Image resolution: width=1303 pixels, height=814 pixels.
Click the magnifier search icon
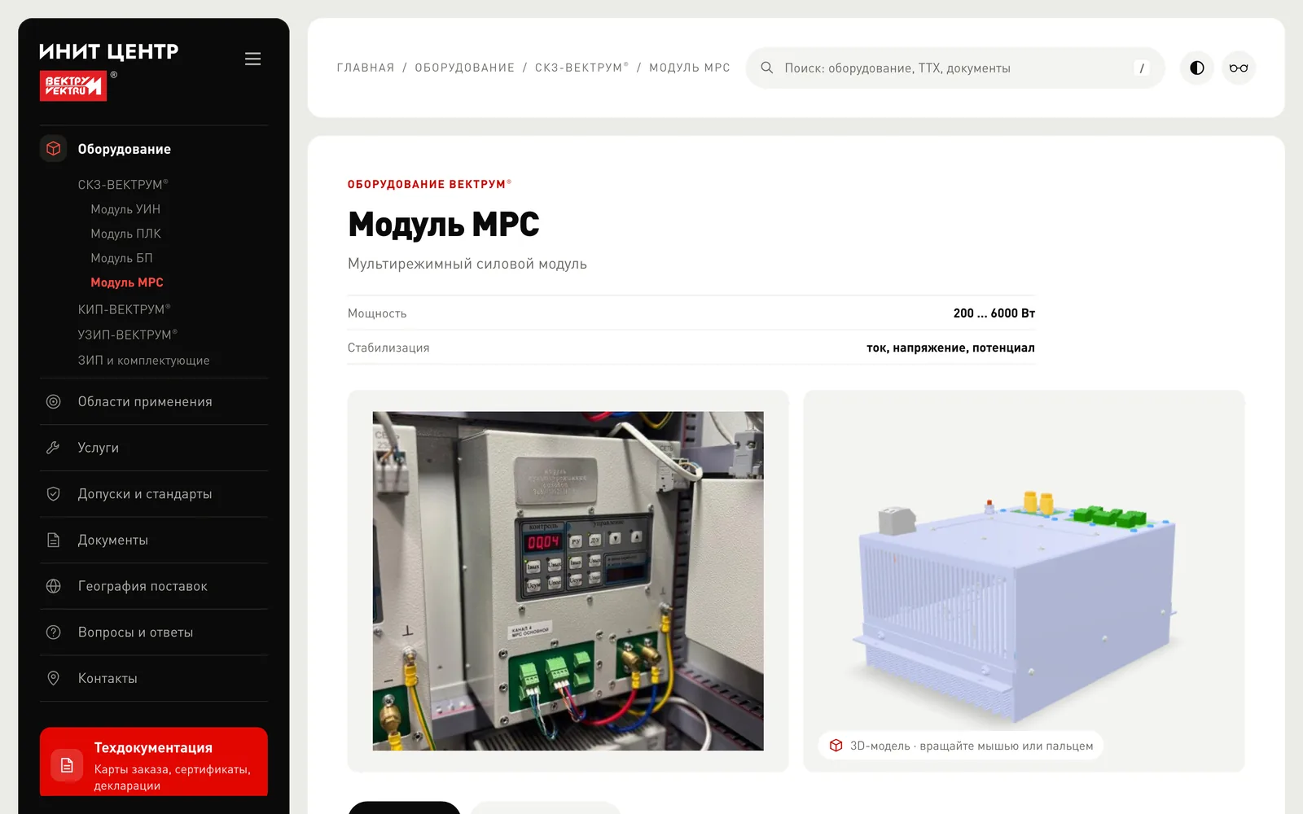(x=766, y=68)
